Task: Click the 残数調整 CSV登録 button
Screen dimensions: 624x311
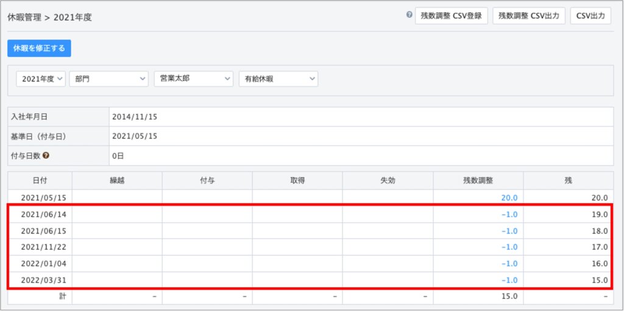Action: click(451, 16)
